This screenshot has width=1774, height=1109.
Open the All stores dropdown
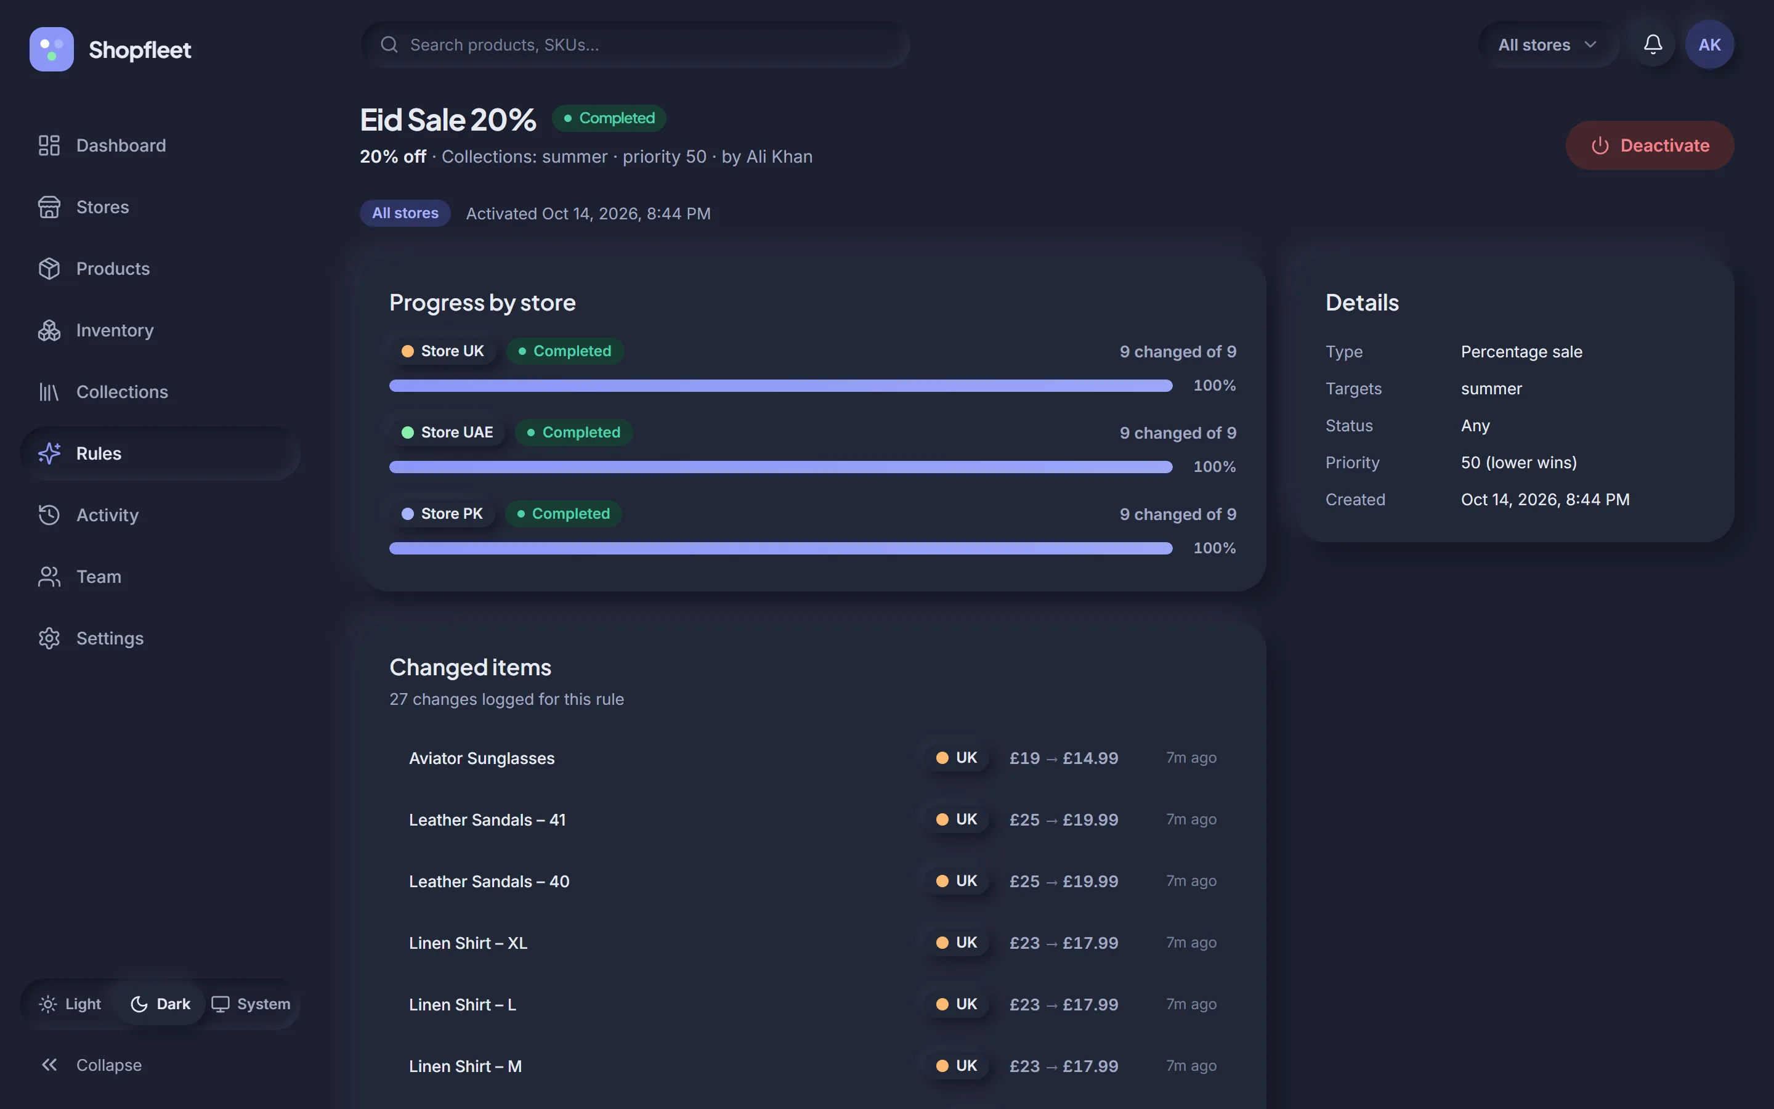point(1547,45)
